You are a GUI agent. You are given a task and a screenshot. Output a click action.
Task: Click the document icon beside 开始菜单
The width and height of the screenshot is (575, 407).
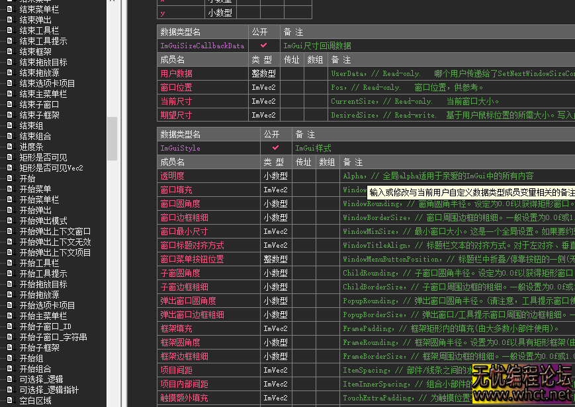[x=9, y=189]
